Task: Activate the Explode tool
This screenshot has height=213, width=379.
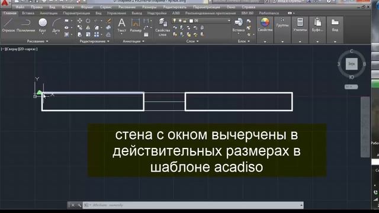Action: click(108, 28)
